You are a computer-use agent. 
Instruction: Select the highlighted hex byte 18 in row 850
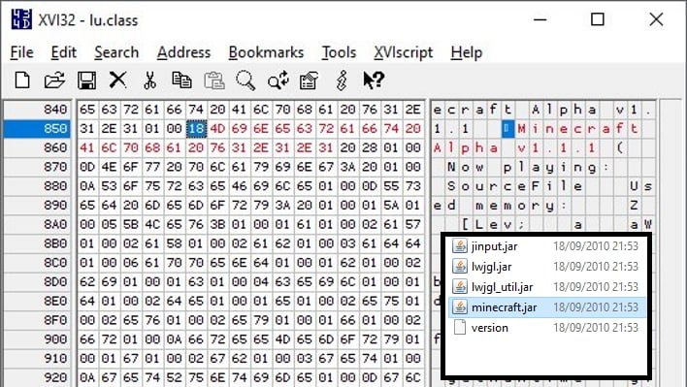(x=196, y=129)
